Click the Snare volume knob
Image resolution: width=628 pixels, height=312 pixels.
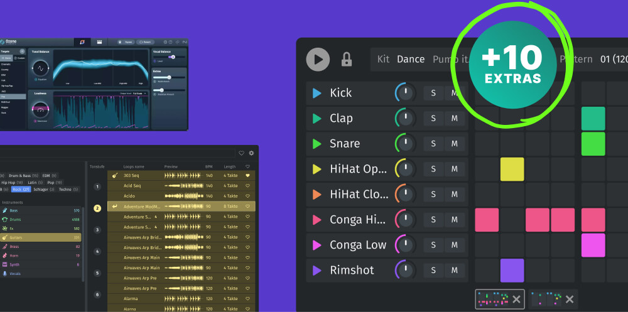tap(406, 144)
